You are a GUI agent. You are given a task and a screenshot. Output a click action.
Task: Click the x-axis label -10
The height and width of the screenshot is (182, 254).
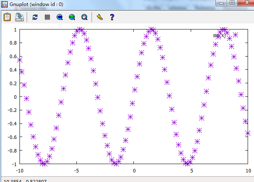coord(20,171)
